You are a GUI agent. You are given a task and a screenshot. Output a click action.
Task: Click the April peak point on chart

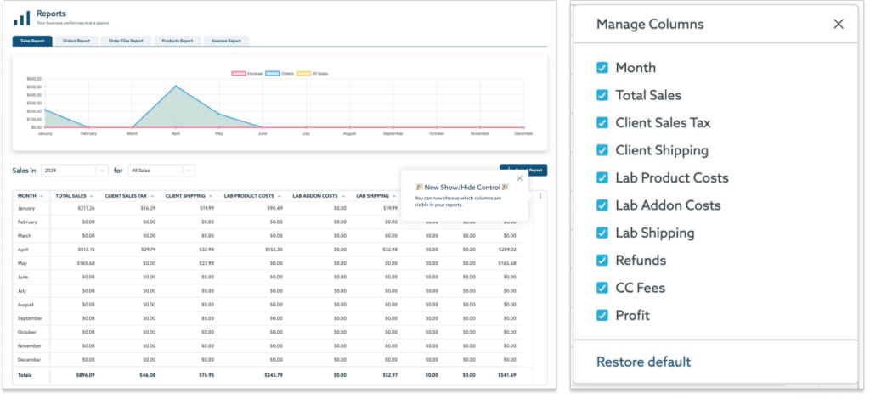(x=176, y=86)
